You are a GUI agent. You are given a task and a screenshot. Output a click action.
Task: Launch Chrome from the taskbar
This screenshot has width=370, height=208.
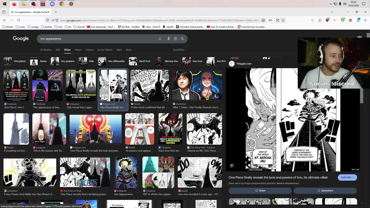click(x=62, y=4)
